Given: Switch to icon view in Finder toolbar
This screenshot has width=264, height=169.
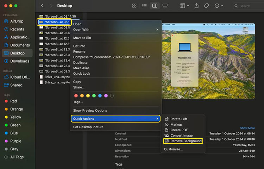Looking at the screenshot, I should pyautogui.click(x=134, y=6).
